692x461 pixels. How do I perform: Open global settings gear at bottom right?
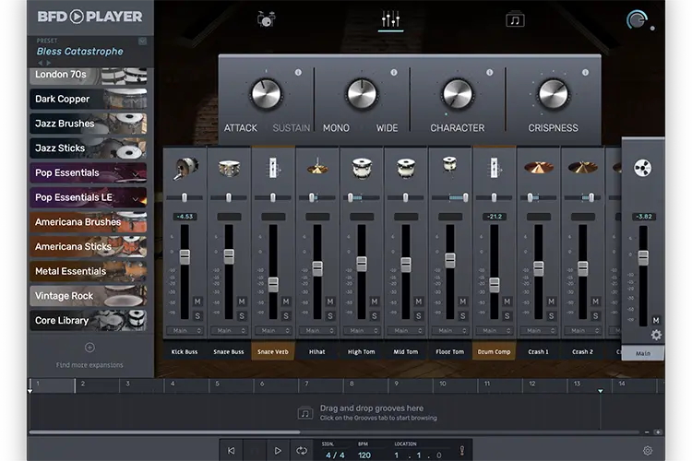[x=648, y=451]
